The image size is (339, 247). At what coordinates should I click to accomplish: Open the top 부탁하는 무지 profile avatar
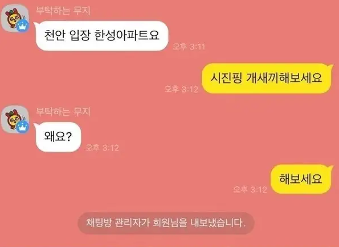click(15, 19)
